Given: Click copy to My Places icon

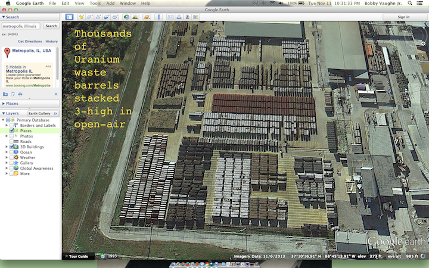Looking at the screenshot, I should [13, 94].
